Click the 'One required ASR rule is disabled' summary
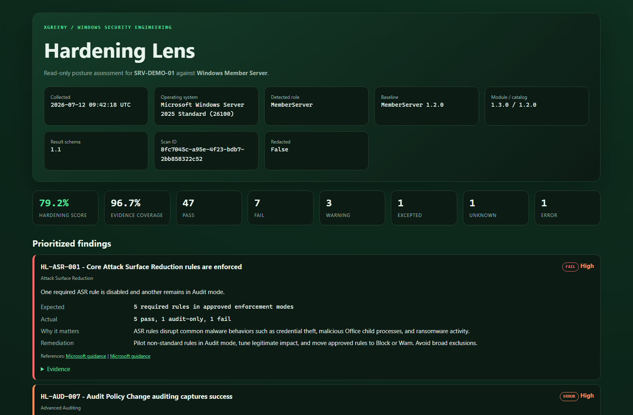The height and width of the screenshot is (415, 633). point(133,292)
